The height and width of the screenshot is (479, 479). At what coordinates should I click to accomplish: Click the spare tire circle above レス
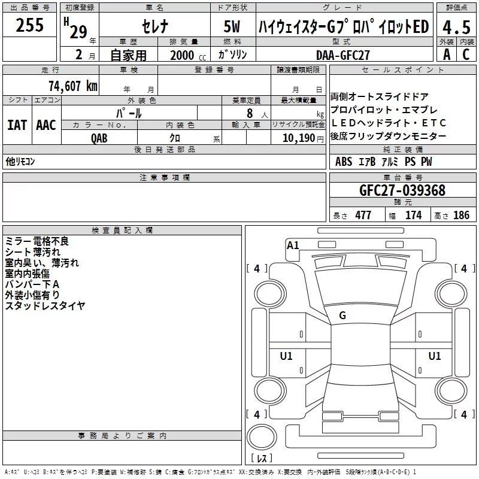262,436
